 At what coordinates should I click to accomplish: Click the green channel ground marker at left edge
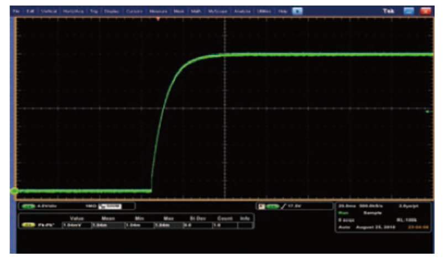pyautogui.click(x=14, y=191)
